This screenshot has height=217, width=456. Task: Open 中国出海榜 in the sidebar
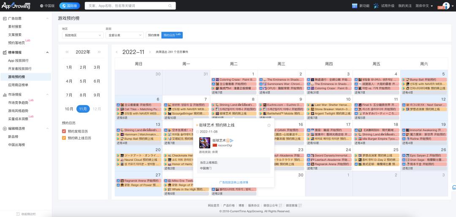tap(16, 144)
